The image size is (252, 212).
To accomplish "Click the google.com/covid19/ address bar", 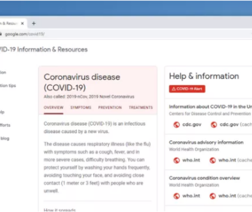I will 125,34.
